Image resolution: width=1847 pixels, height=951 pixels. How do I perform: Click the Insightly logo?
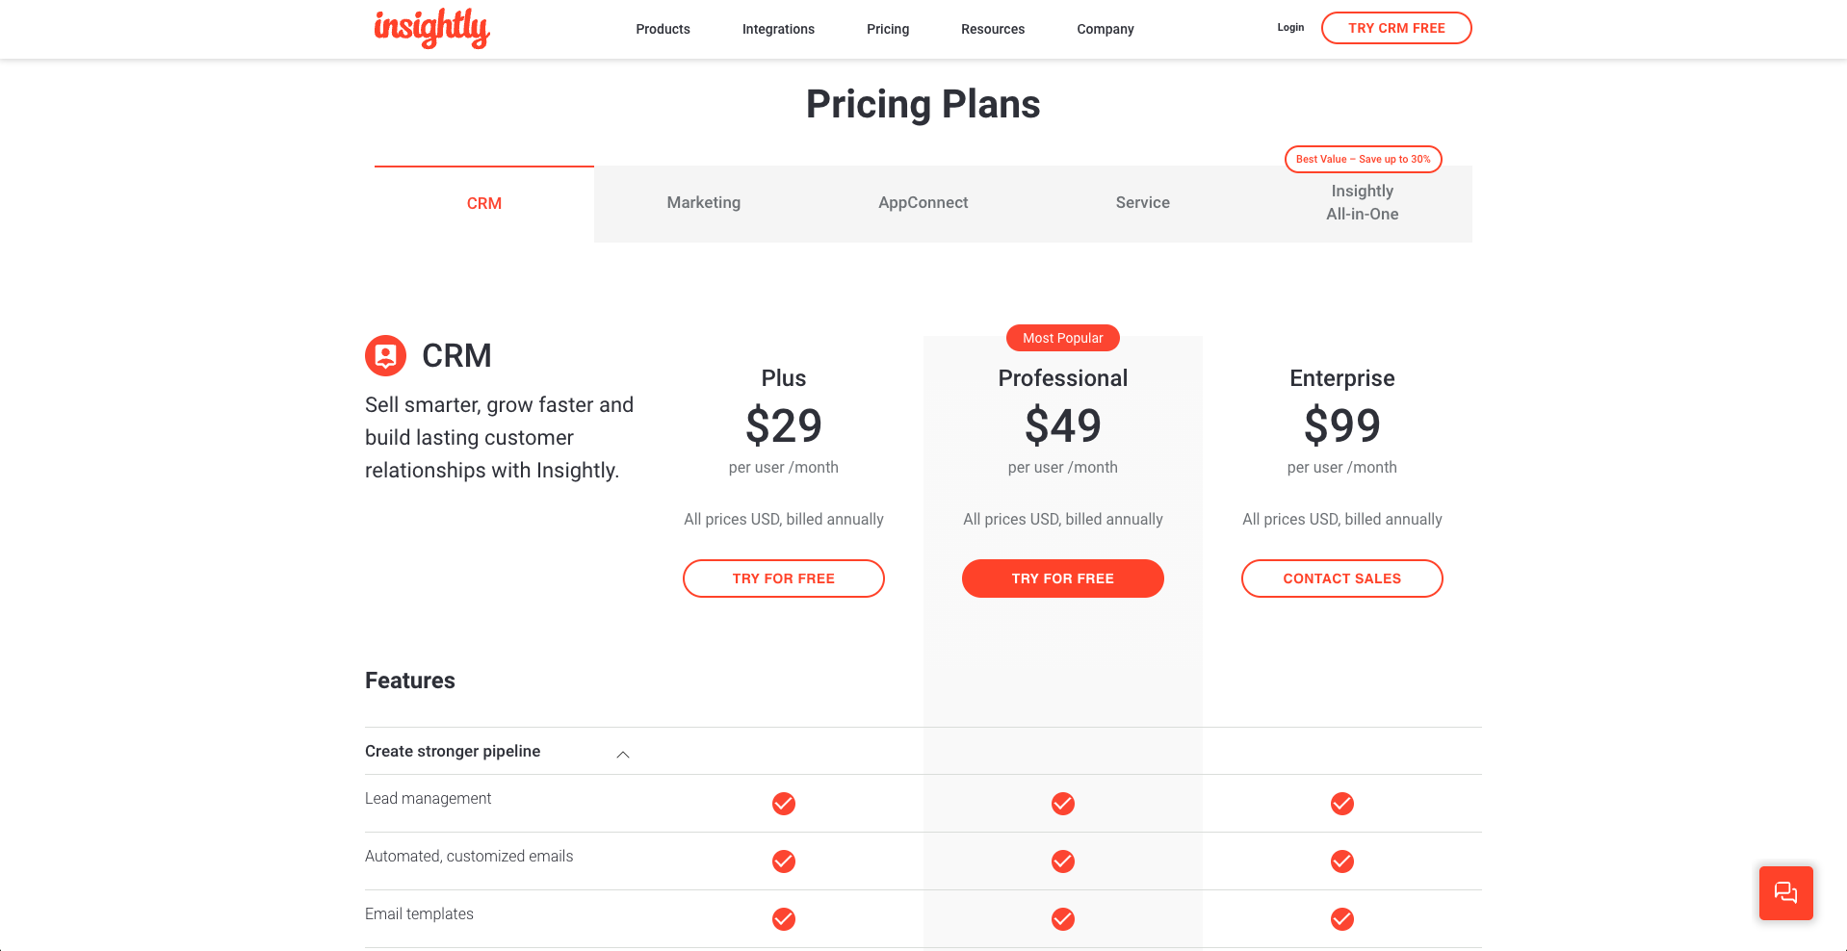431,28
